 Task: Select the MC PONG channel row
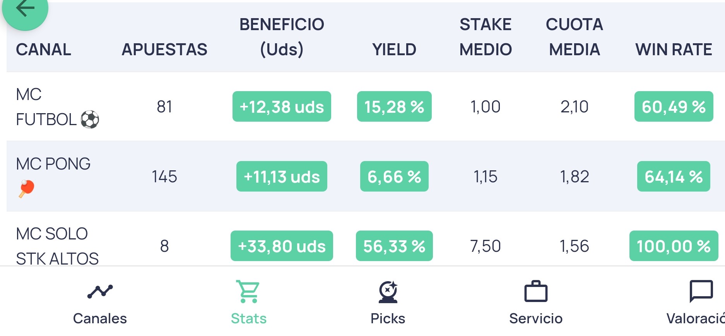pyautogui.click(x=366, y=176)
